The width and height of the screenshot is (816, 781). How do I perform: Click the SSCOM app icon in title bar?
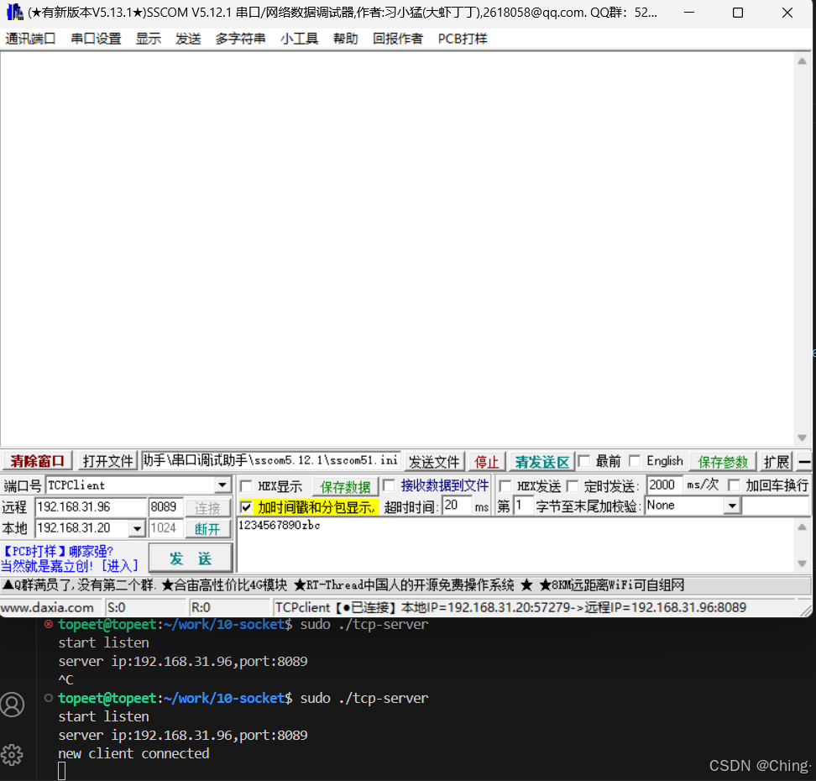coord(14,12)
